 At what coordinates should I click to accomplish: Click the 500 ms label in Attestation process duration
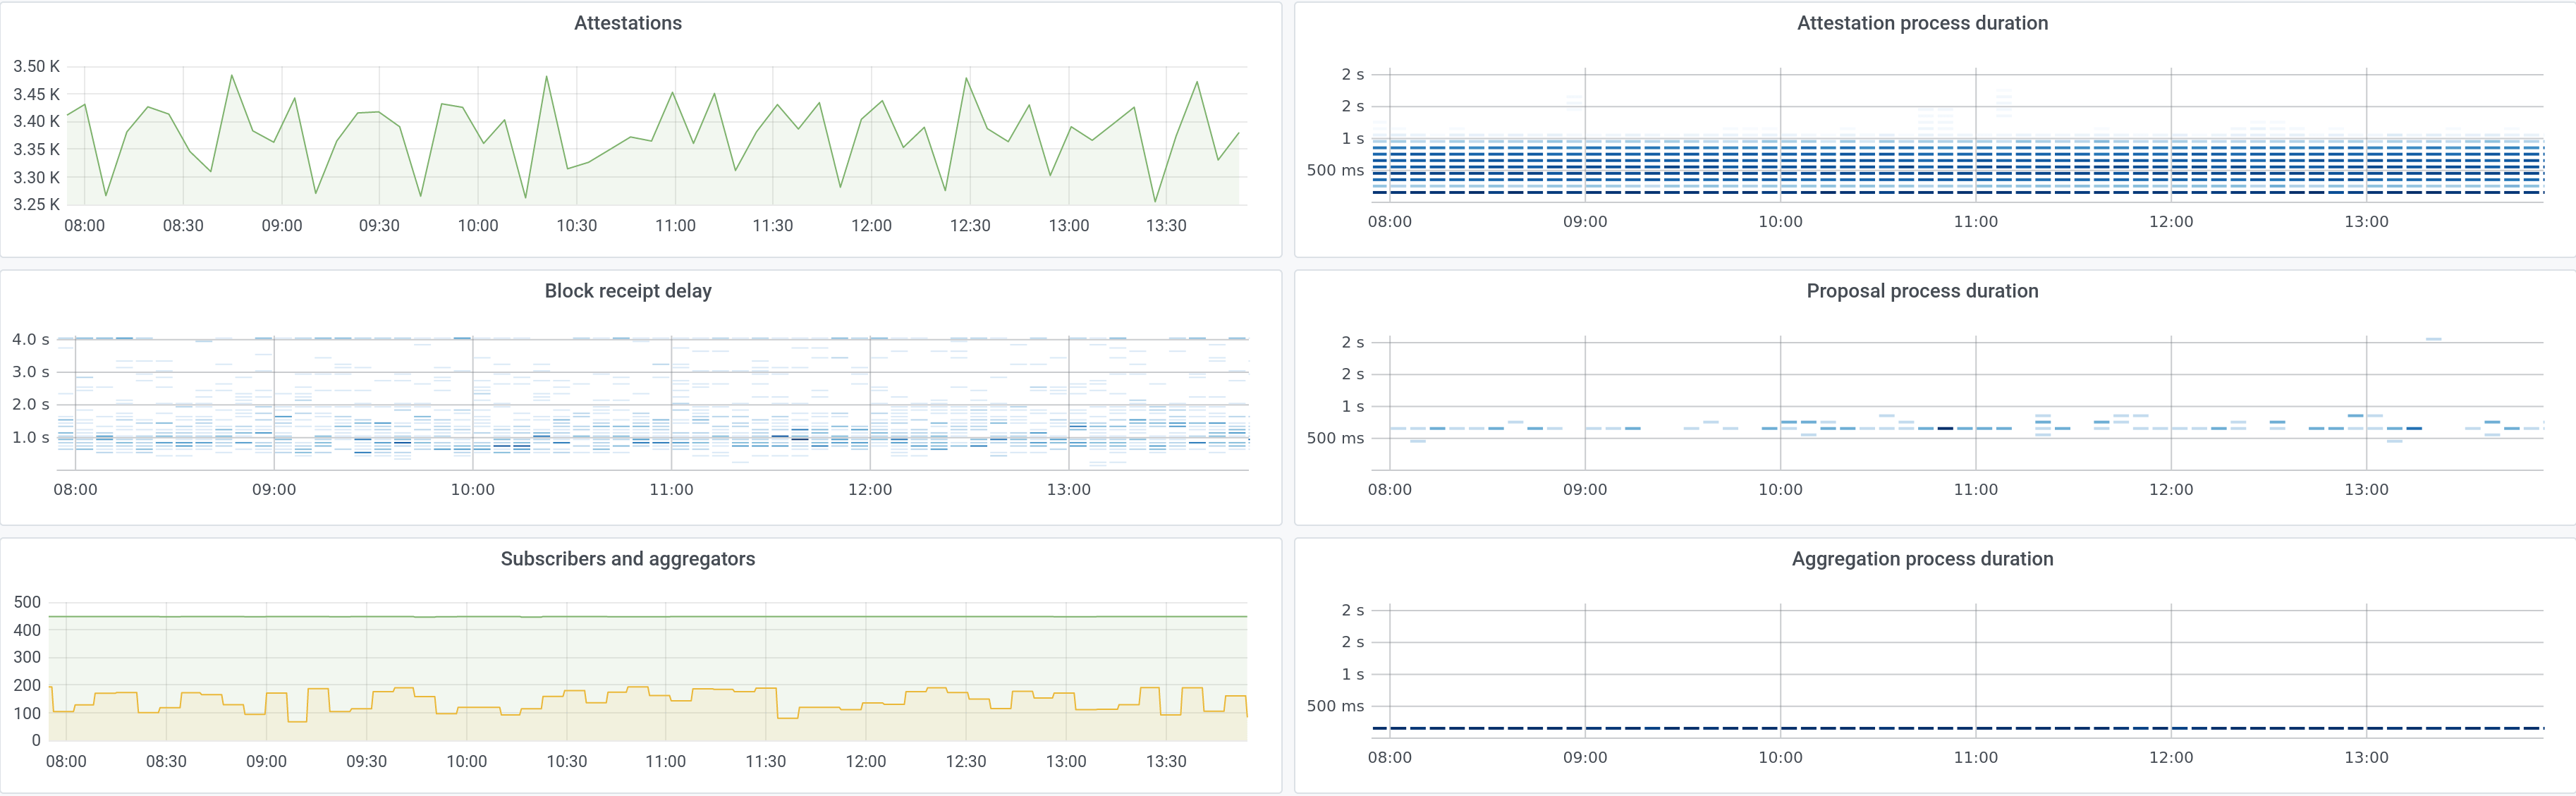(x=1335, y=171)
